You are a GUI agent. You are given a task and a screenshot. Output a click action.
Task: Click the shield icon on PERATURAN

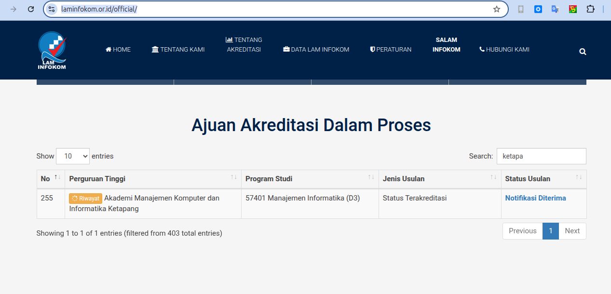click(x=372, y=49)
